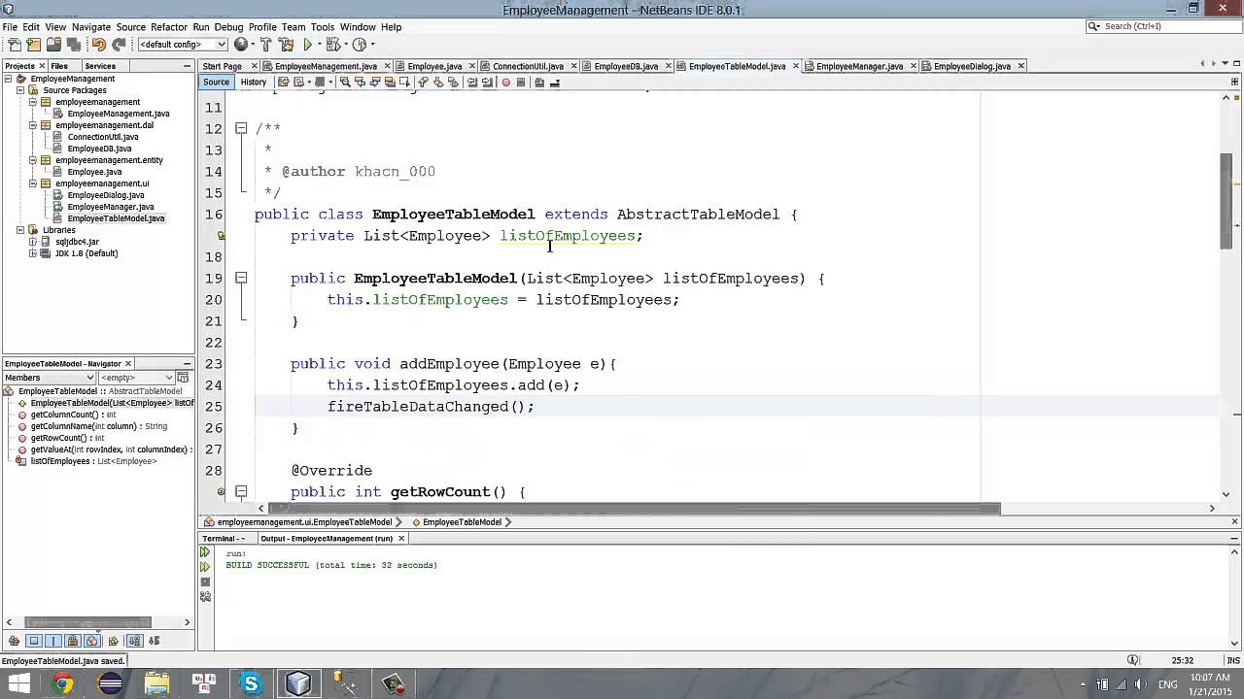
Task: Click the Redo arrow icon
Action: click(119, 45)
